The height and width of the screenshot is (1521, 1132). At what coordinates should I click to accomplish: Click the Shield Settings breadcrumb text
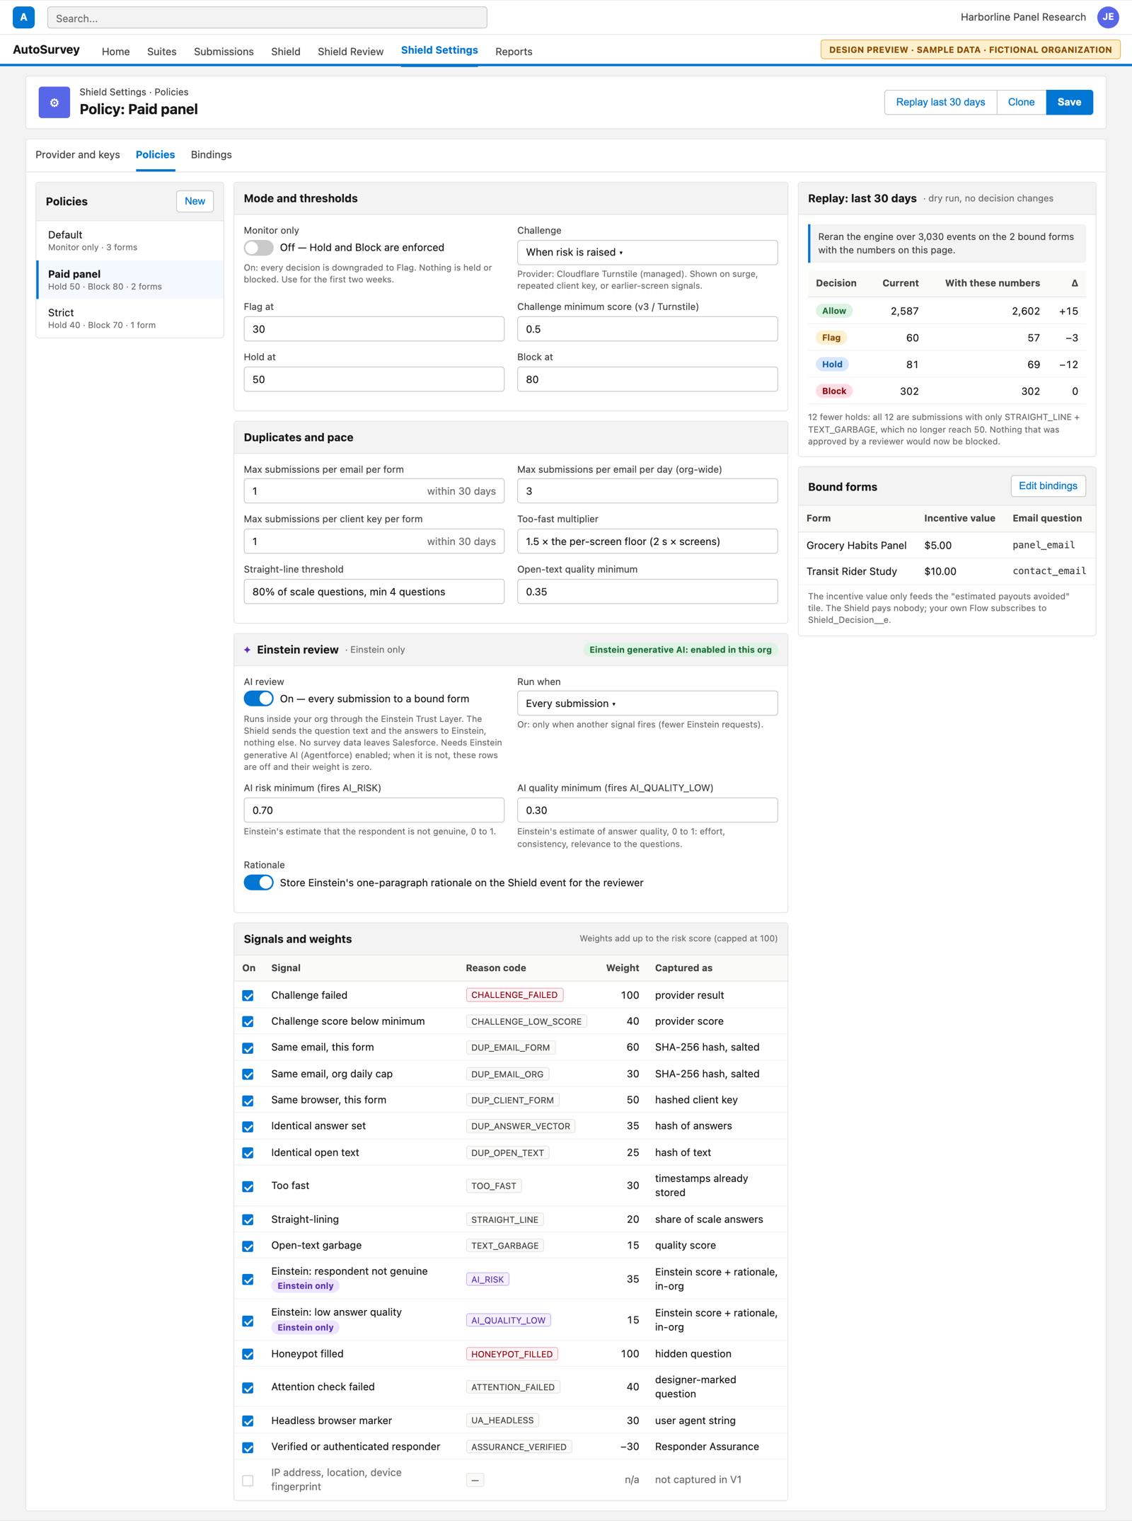(x=112, y=92)
